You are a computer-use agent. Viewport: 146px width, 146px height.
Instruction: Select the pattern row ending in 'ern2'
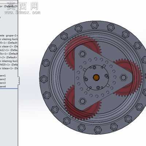point(3,79)
